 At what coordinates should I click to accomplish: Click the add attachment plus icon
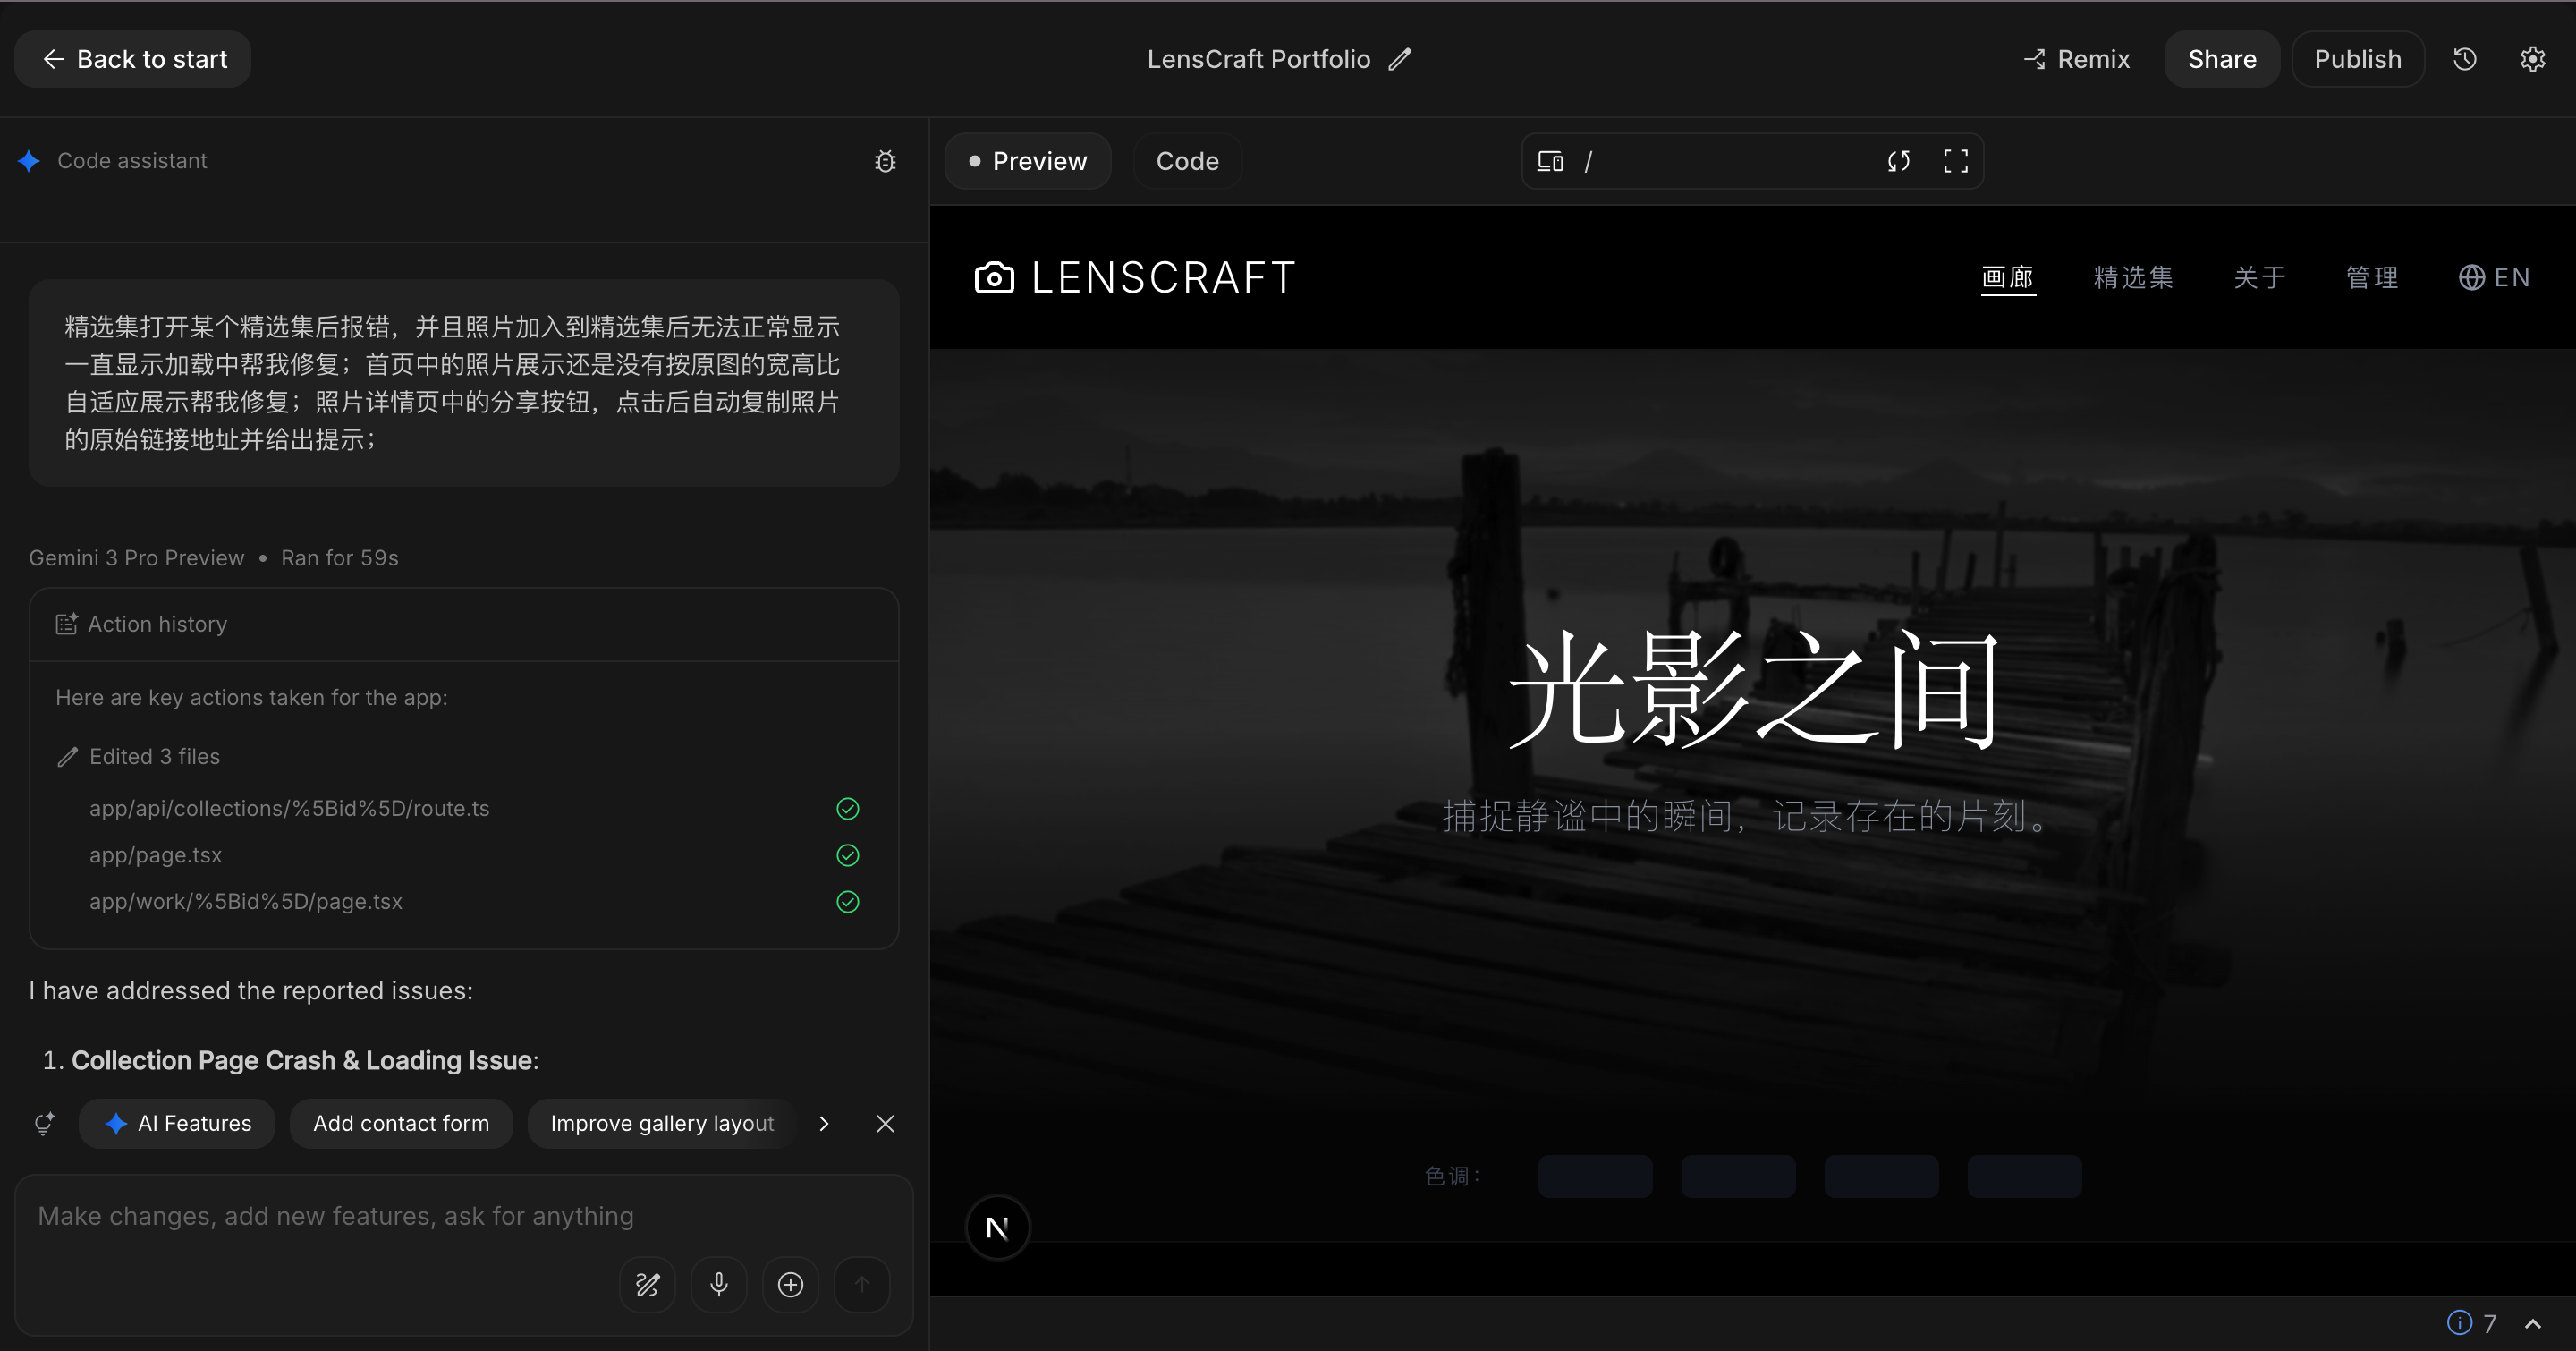tap(790, 1284)
